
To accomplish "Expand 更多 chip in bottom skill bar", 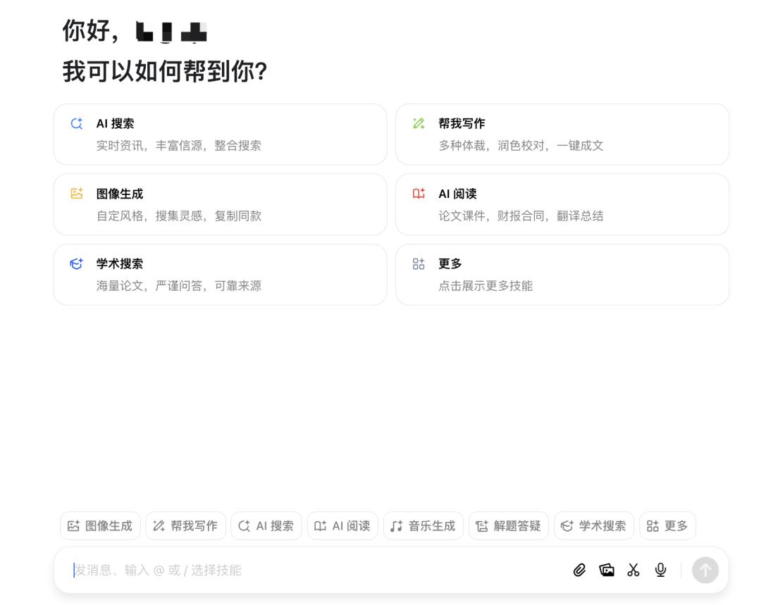I will tap(667, 526).
